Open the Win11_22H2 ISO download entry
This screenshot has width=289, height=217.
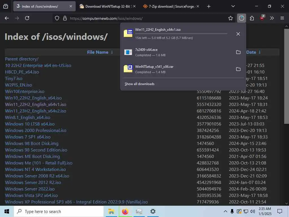pos(177,34)
